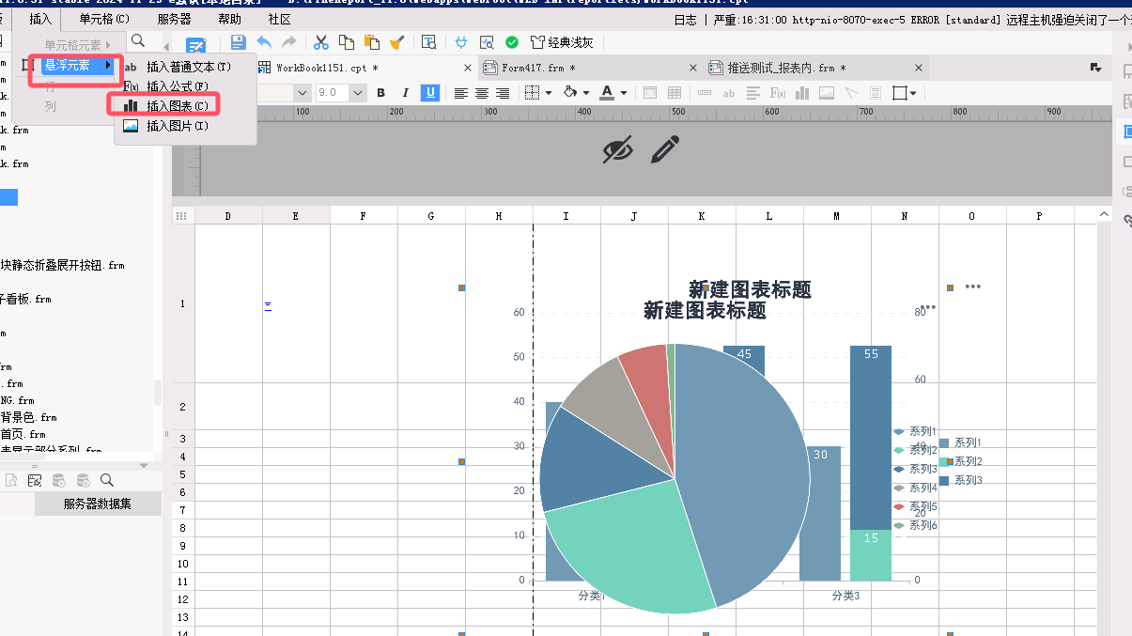This screenshot has width=1132, height=636.
Task: Search files with the magnifier icon
Action: tap(138, 40)
